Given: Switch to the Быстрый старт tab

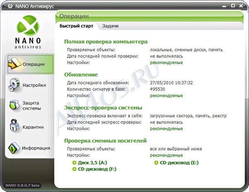Looking at the screenshot, I should pyautogui.click(x=76, y=26).
